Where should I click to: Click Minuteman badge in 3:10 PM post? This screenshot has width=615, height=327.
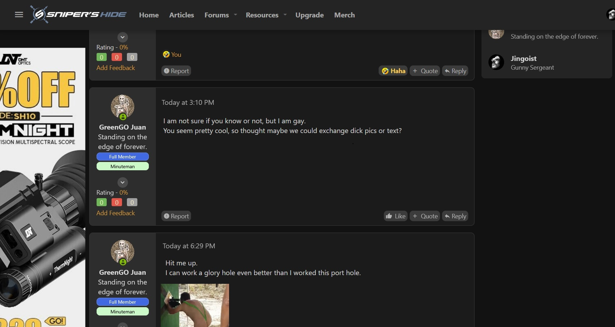pos(122,166)
